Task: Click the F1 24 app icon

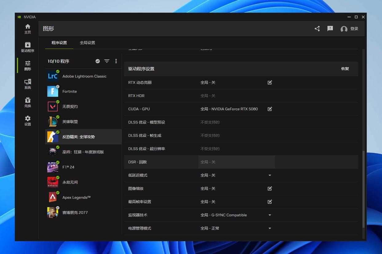Action: (x=53, y=167)
